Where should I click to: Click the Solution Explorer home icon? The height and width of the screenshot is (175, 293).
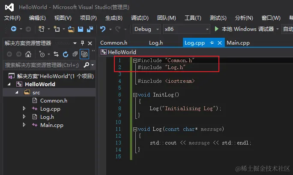click(28, 54)
